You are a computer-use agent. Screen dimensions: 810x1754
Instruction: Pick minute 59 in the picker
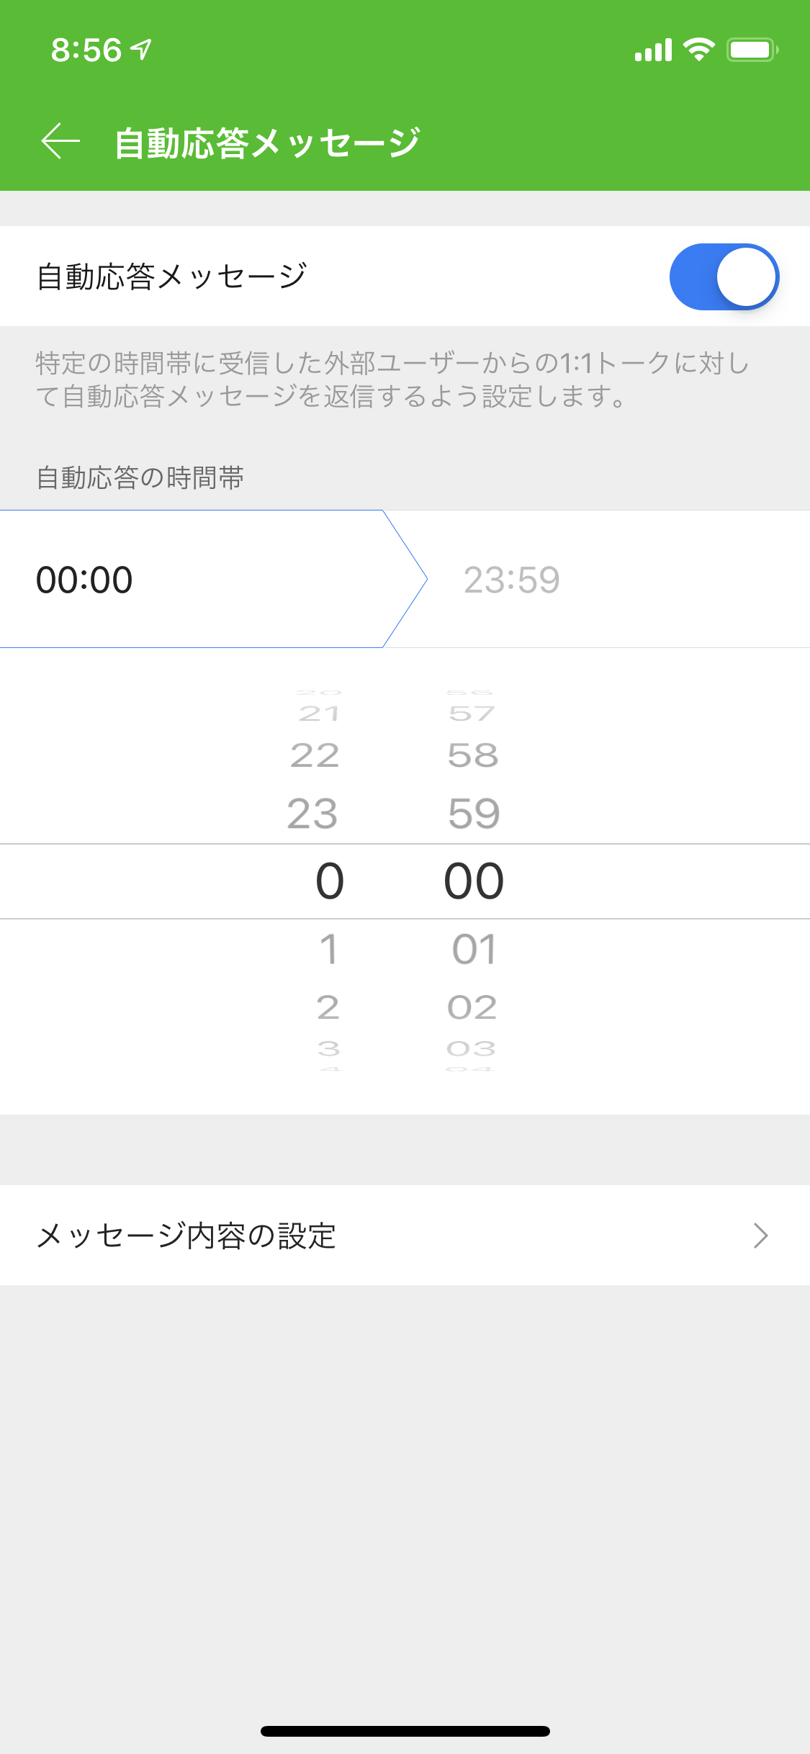click(x=474, y=814)
